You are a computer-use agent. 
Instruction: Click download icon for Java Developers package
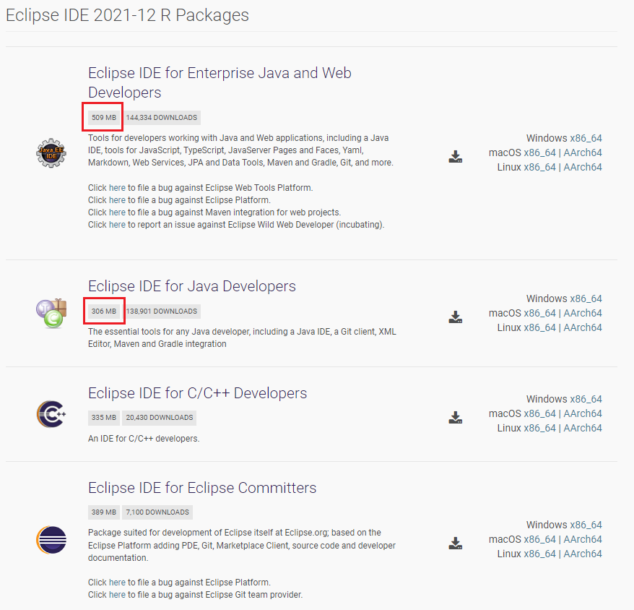pos(456,317)
